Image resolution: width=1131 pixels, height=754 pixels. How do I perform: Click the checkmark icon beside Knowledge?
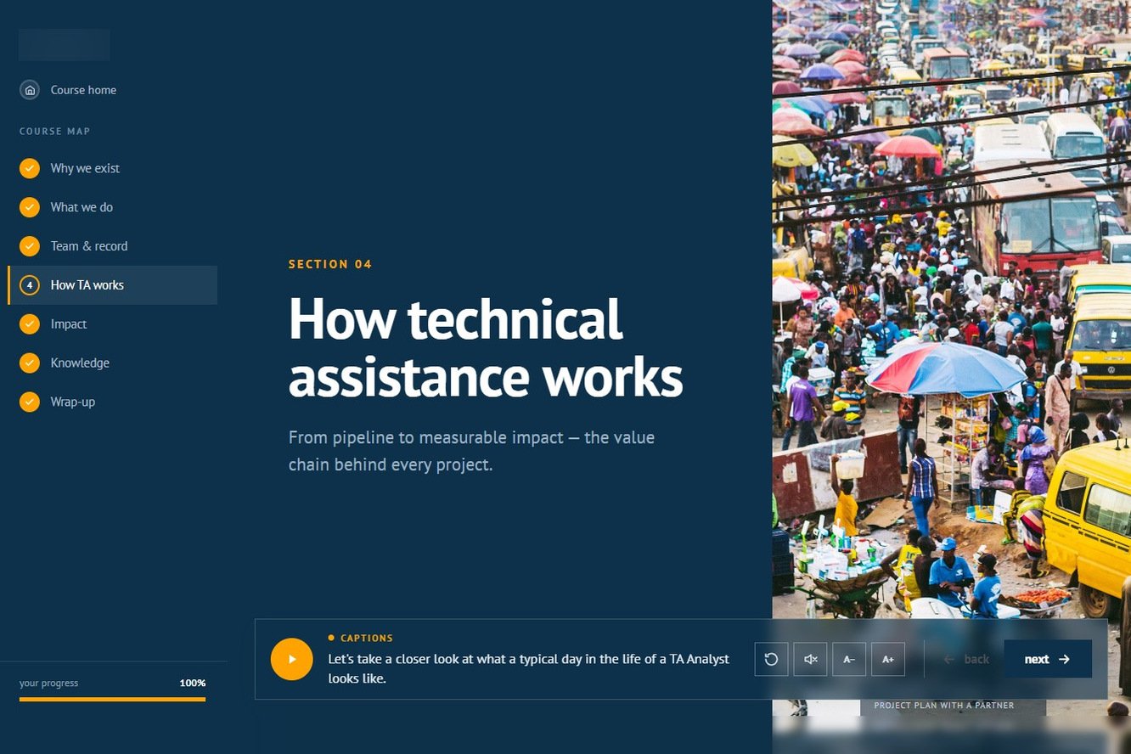tap(30, 363)
